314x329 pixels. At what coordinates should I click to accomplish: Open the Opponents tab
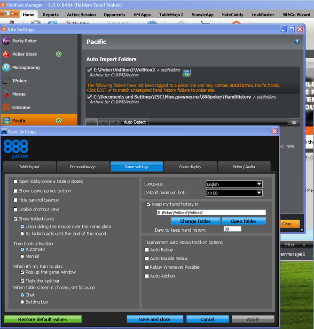114,15
